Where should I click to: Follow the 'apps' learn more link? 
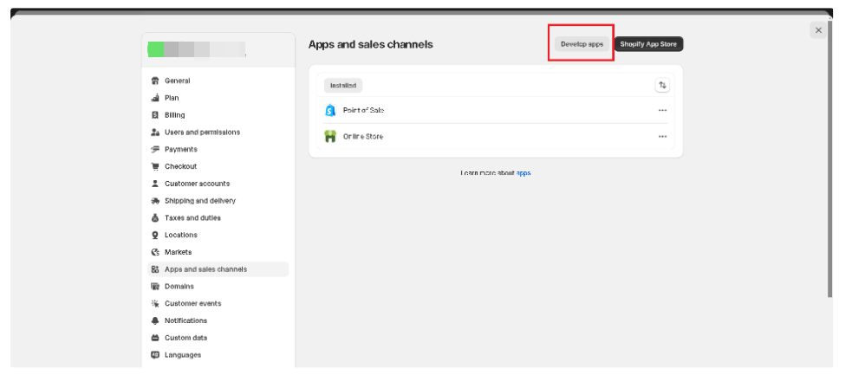[x=524, y=173]
